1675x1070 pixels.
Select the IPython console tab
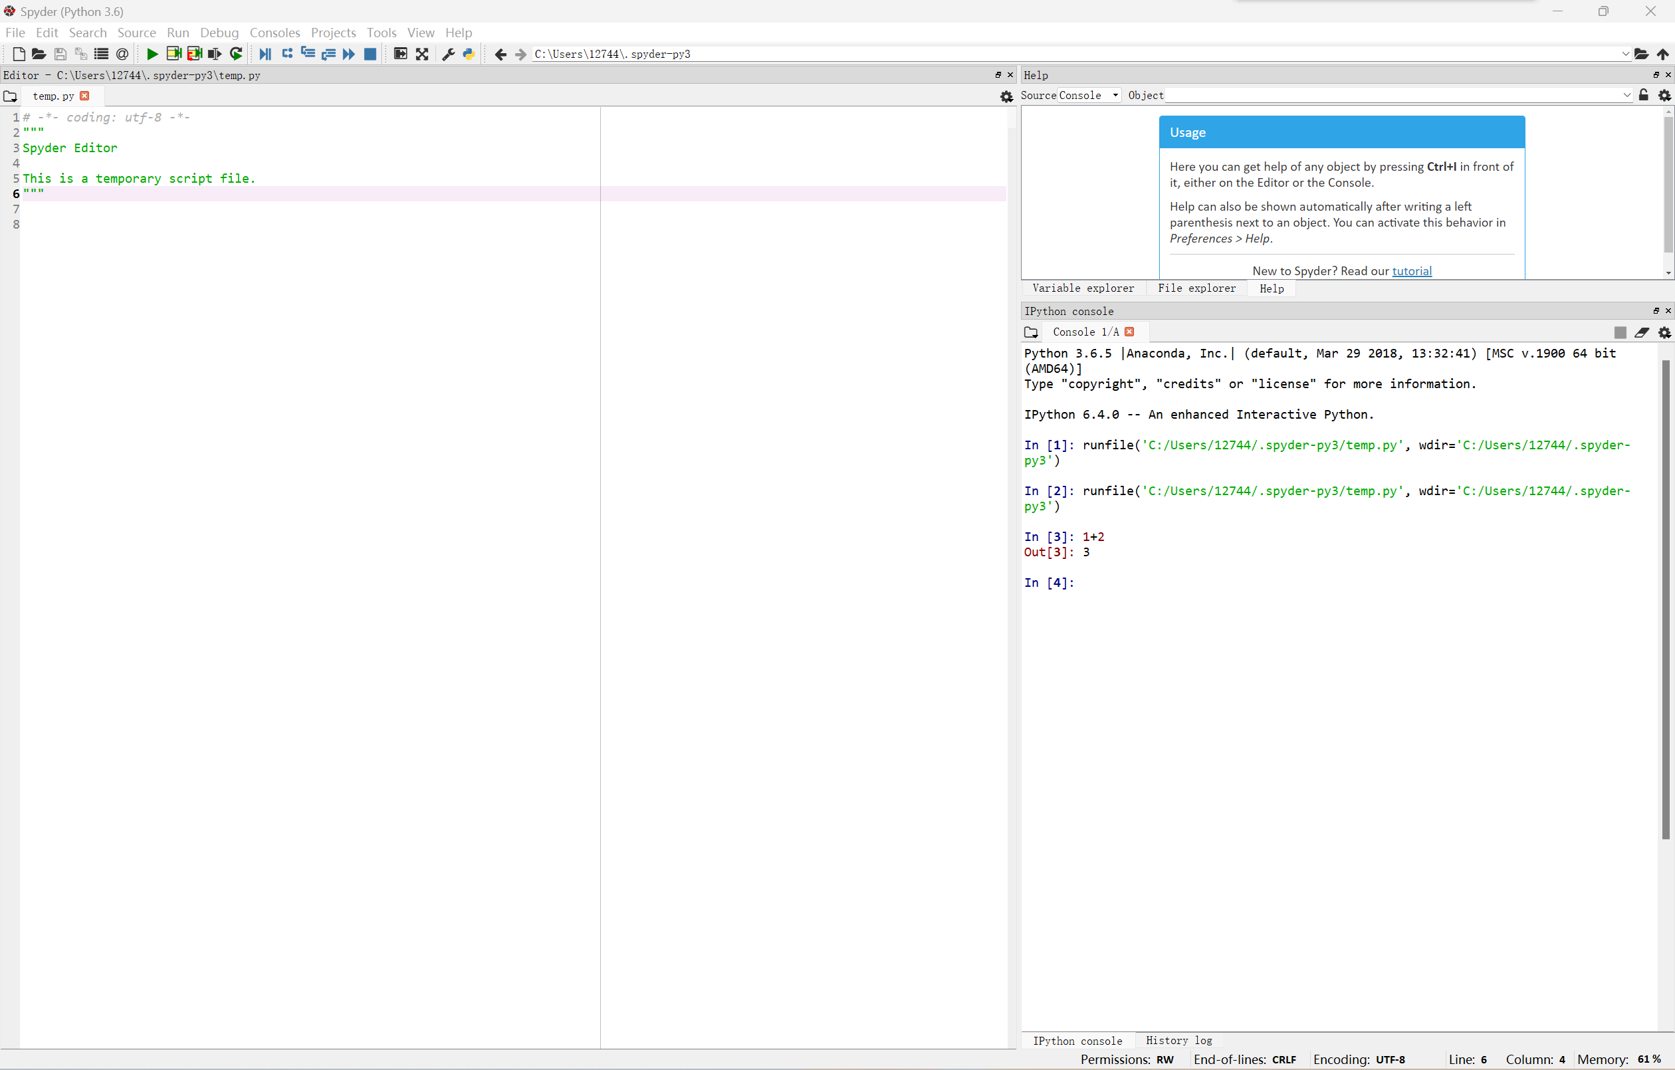pyautogui.click(x=1077, y=1039)
